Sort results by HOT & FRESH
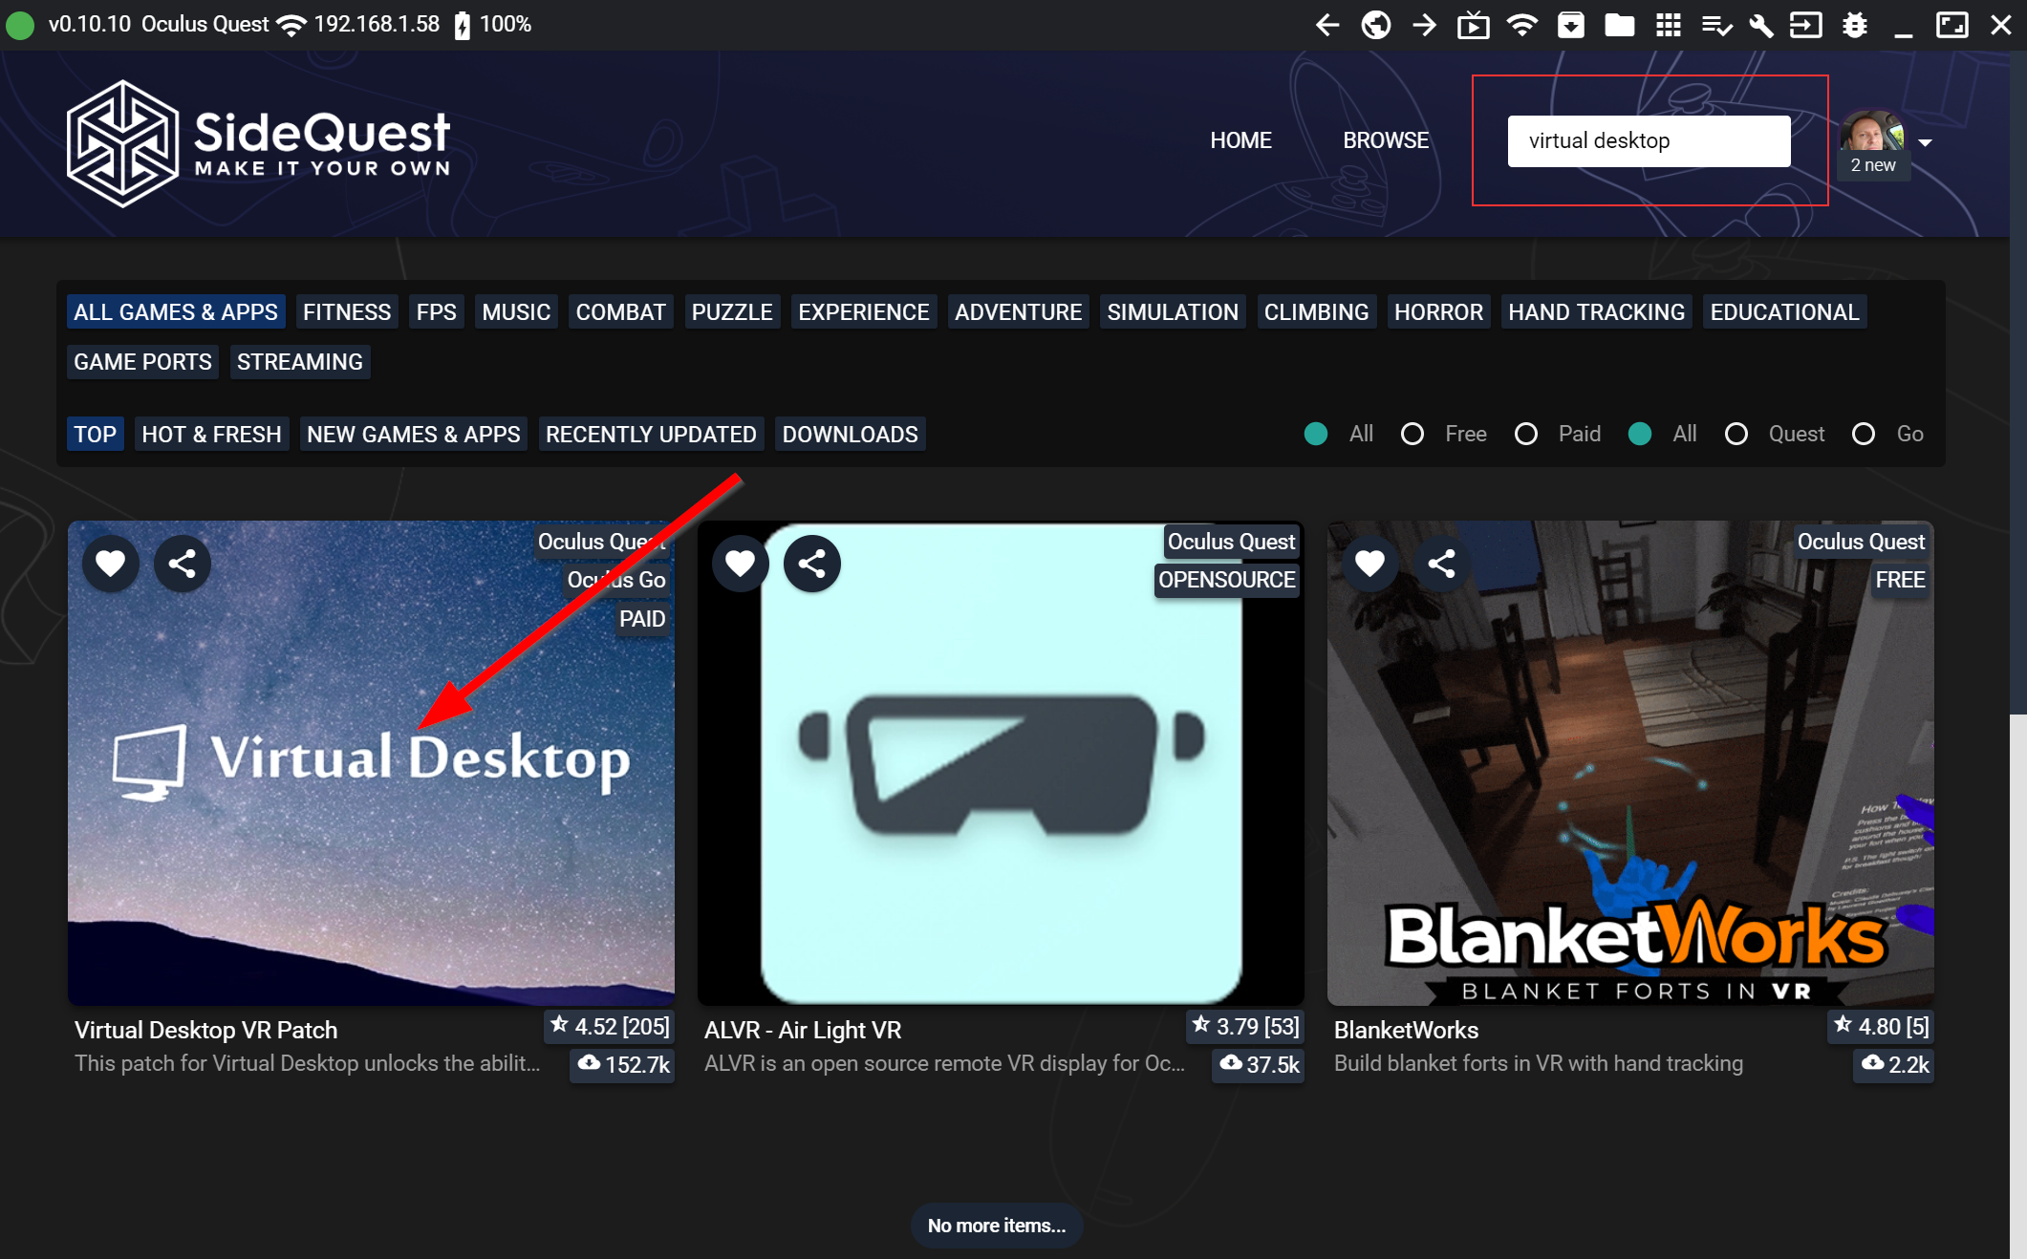The height and width of the screenshot is (1259, 2027). tap(211, 435)
